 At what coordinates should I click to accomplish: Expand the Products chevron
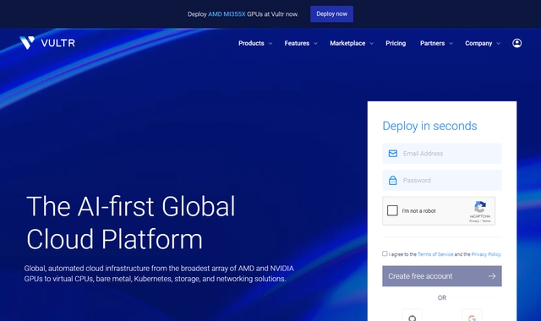pyautogui.click(x=270, y=43)
